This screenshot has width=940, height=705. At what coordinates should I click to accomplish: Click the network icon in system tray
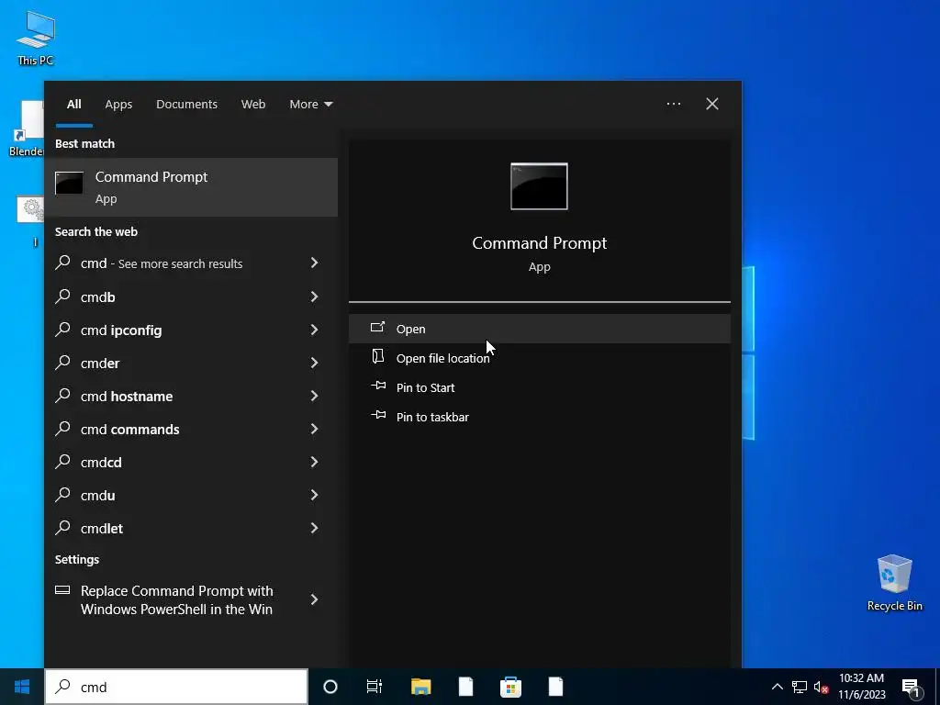pos(800,687)
